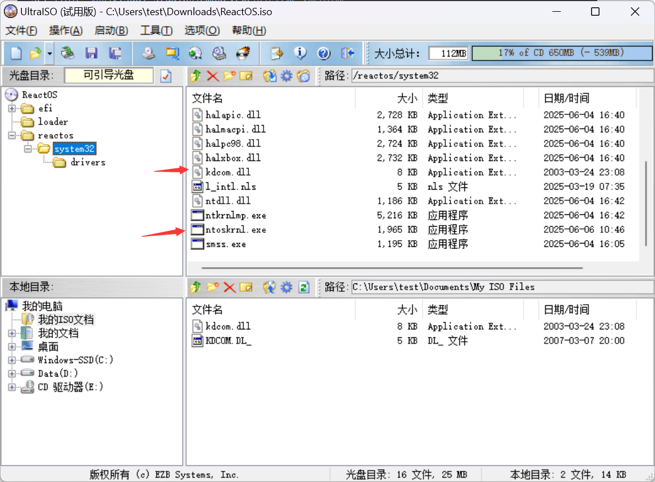Sort local files by 文件名 column
This screenshot has width=655, height=482.
(x=271, y=310)
